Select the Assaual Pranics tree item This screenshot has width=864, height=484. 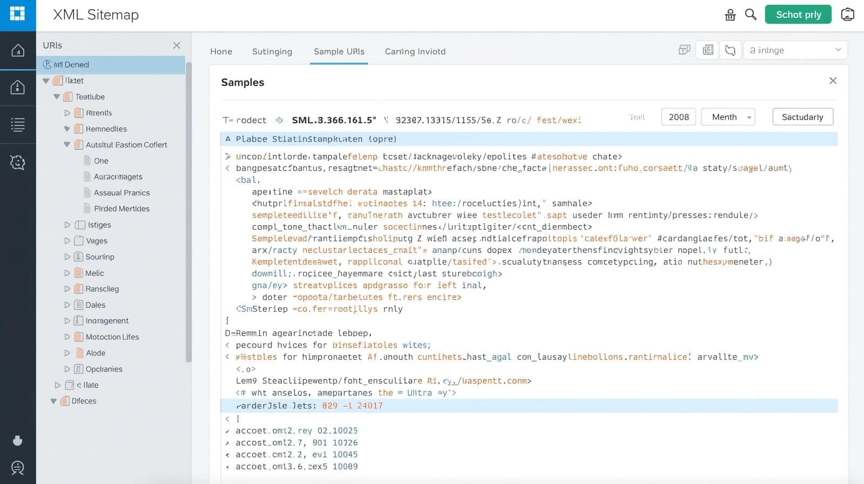[x=122, y=193]
